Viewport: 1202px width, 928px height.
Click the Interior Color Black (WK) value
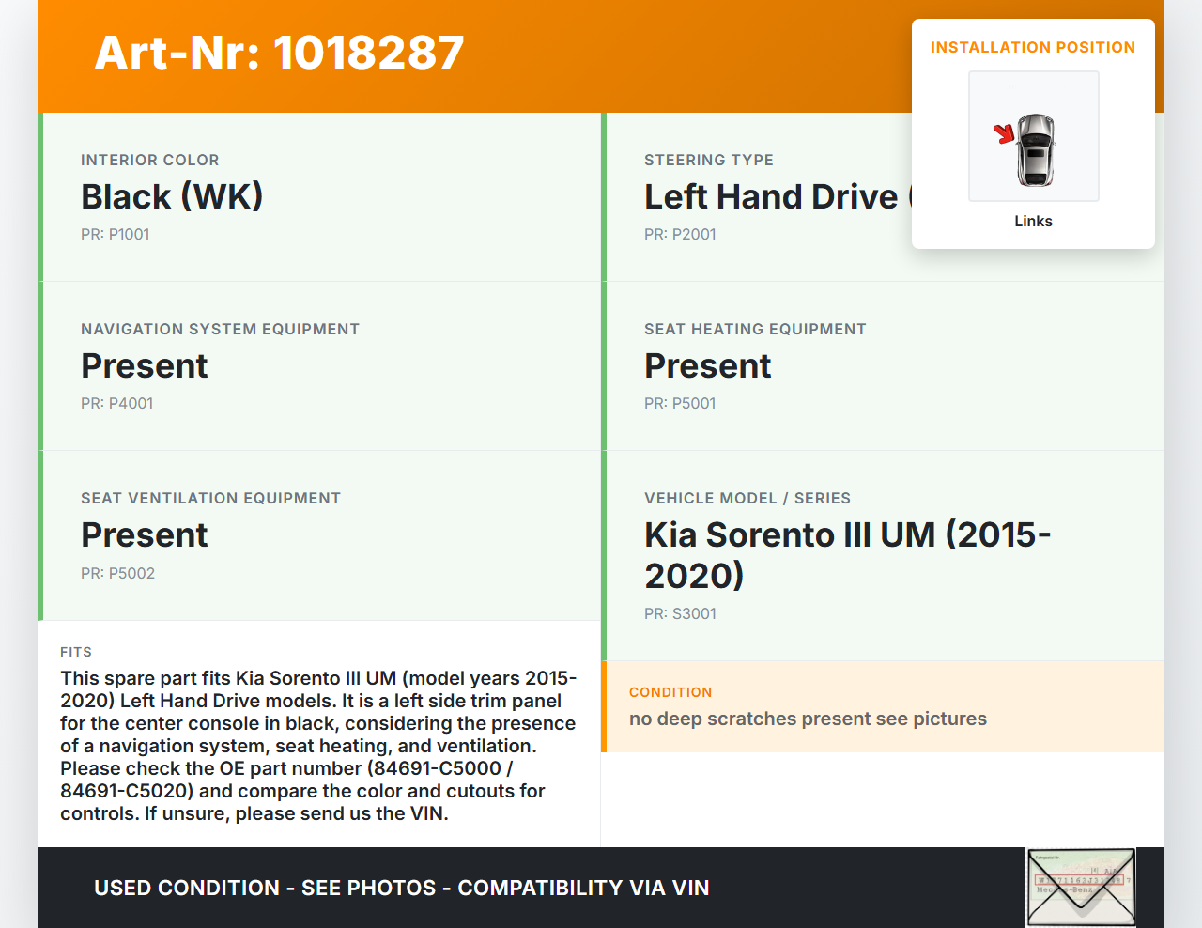coord(172,196)
